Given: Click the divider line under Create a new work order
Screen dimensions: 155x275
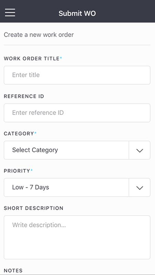Looking at the screenshot, I should pyautogui.click(x=77, y=45).
